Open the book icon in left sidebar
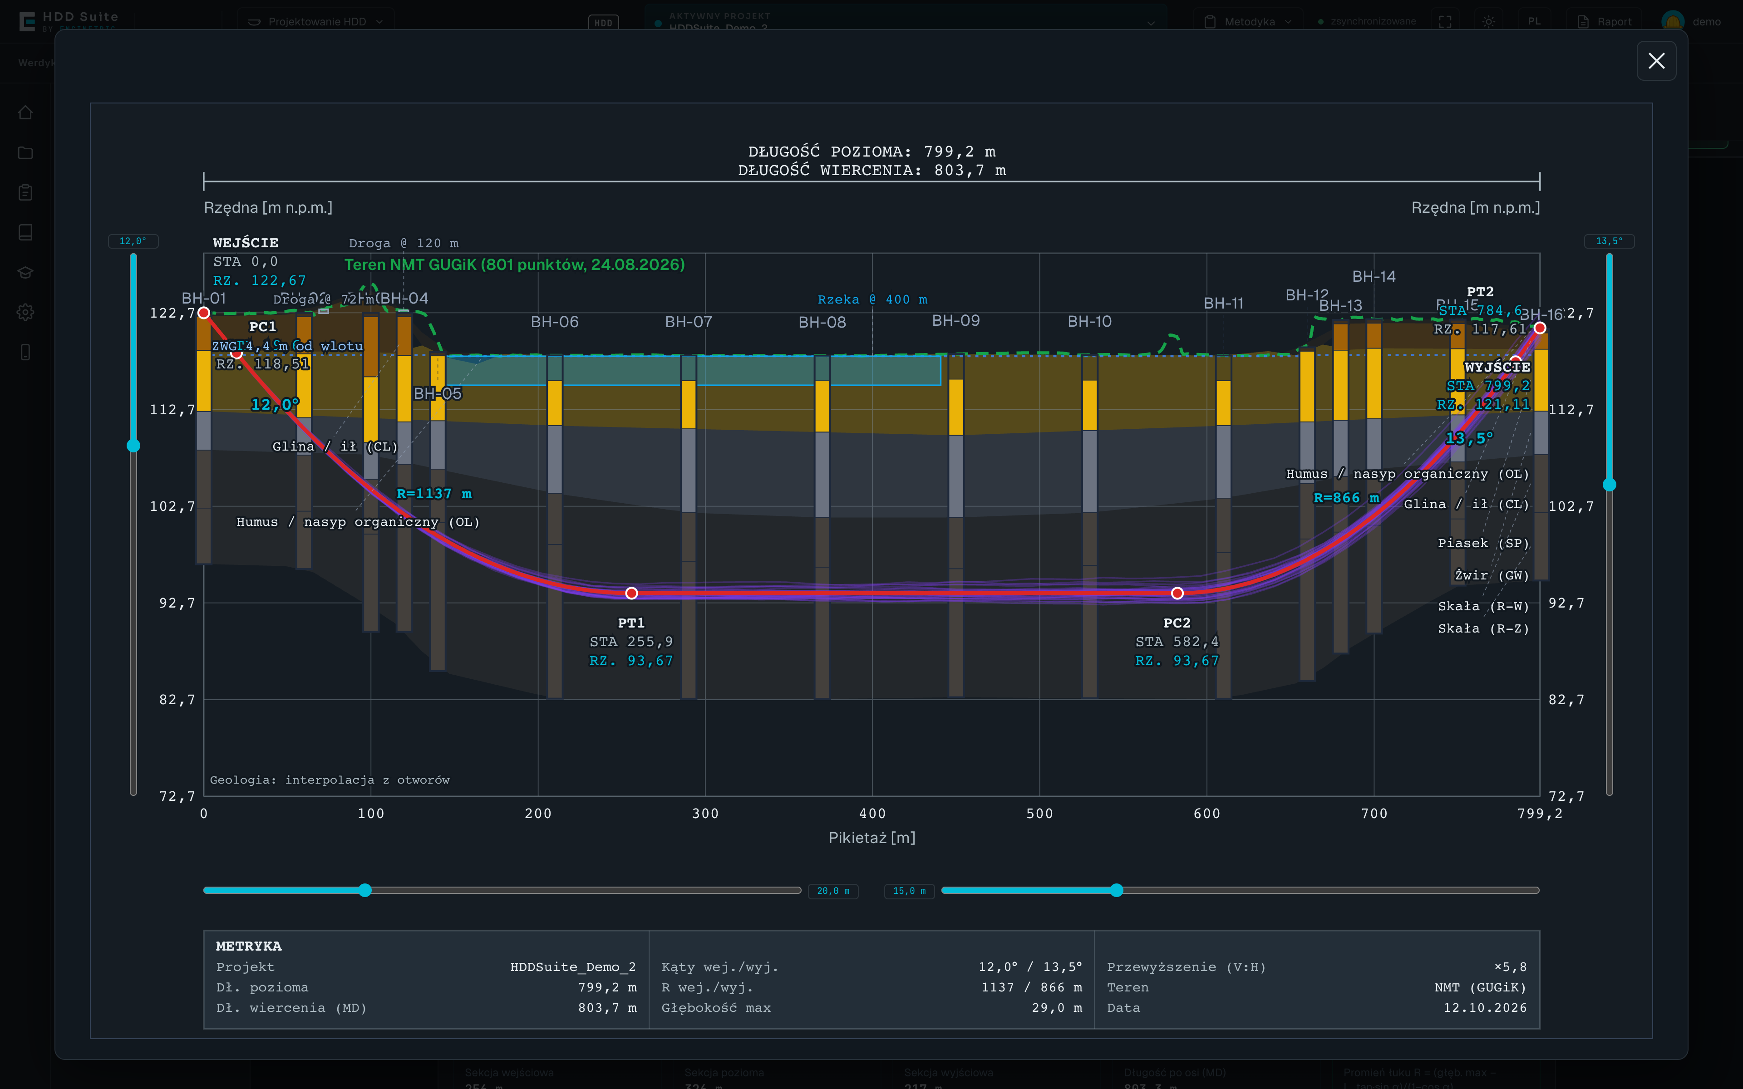 25,232
